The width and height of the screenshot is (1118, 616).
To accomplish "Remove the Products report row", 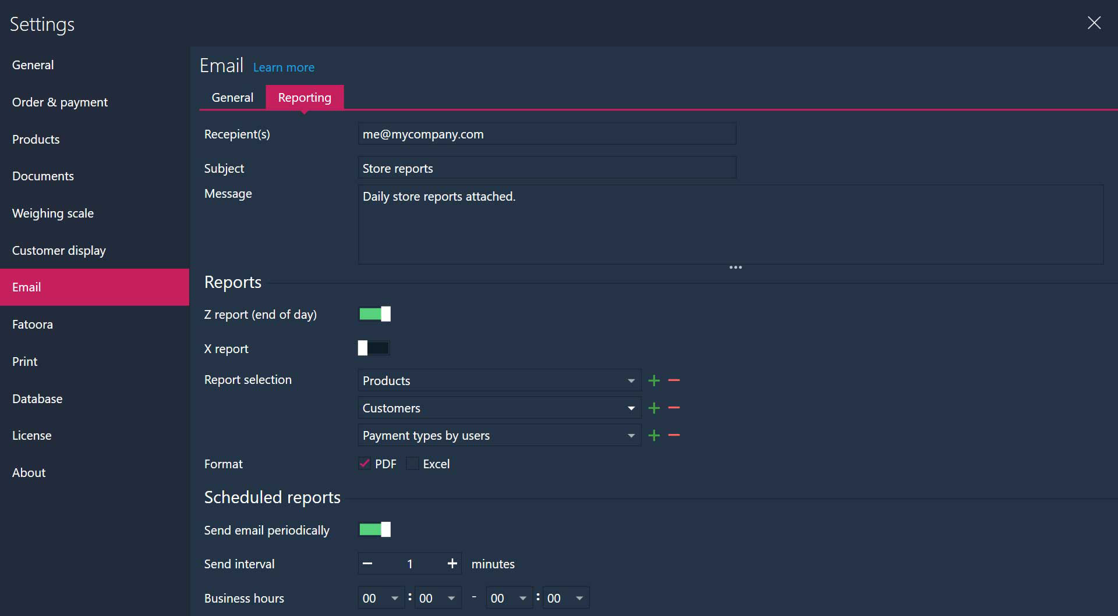I will pos(674,380).
